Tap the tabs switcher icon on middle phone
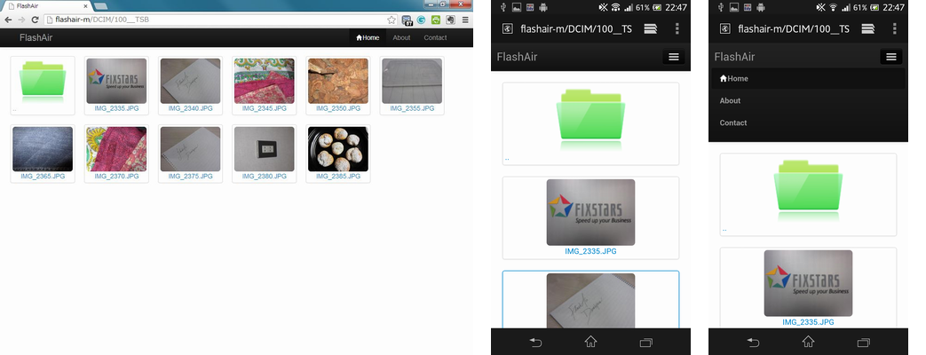926x355 pixels. [651, 28]
